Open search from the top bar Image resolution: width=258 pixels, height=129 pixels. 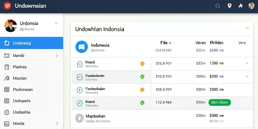218,6
